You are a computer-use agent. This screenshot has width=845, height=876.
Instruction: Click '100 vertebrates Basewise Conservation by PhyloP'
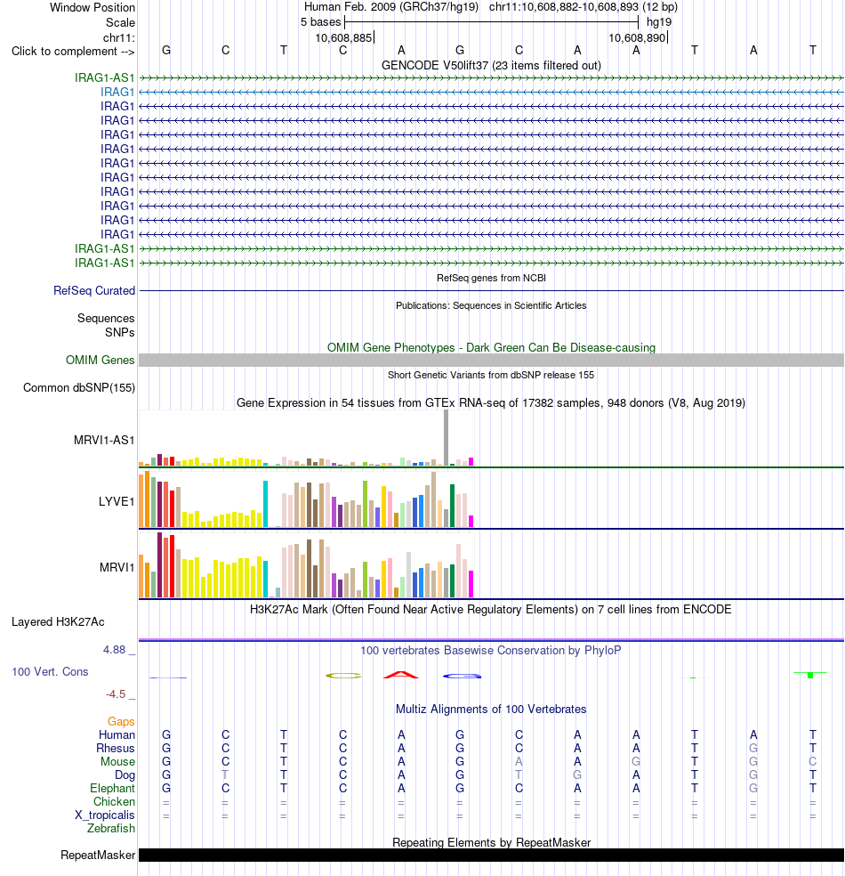point(491,650)
